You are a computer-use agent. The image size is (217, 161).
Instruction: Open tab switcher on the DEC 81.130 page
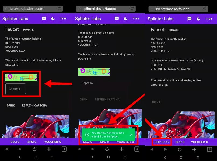click(209, 149)
